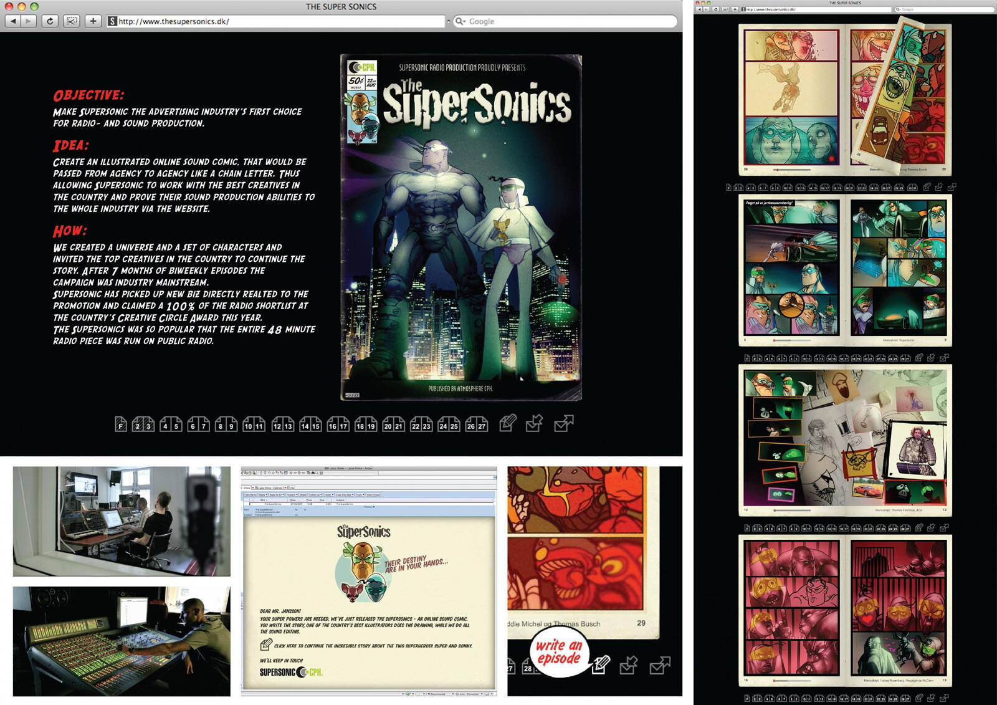Reload the thesupersonics.dk page in main window

click(50, 21)
